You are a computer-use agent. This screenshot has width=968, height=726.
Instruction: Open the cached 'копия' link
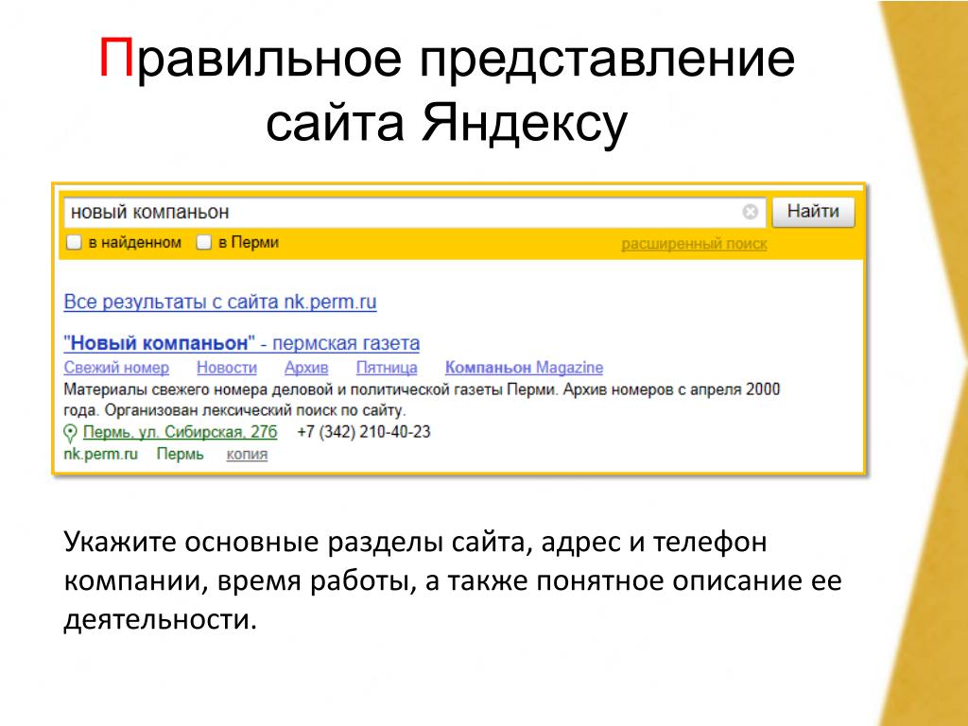point(247,455)
